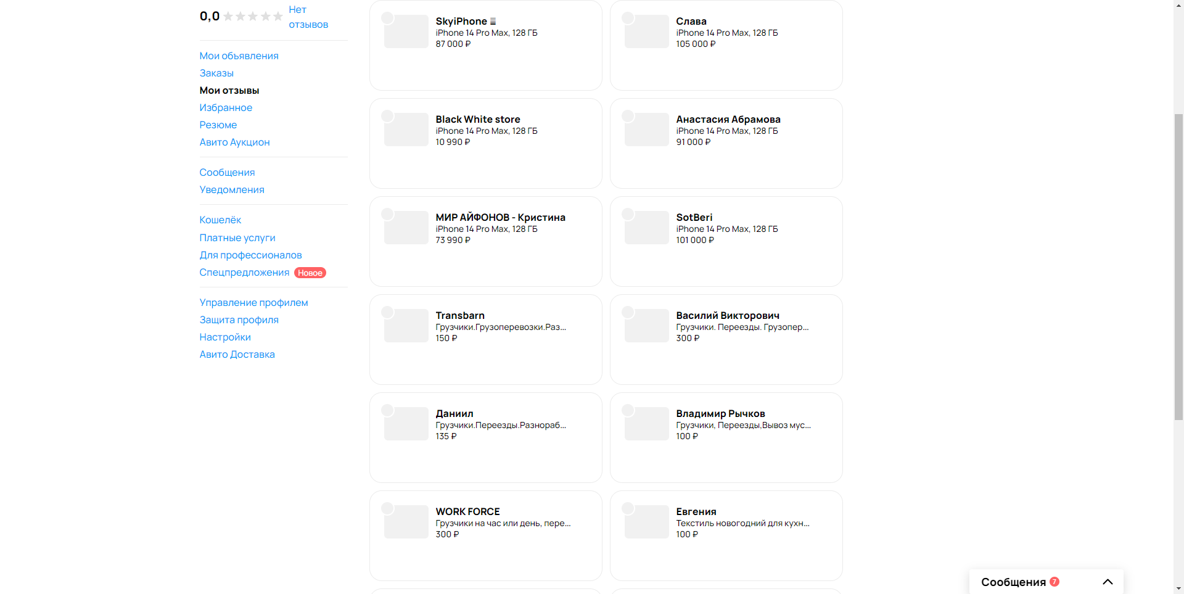The width and height of the screenshot is (1184, 594).
Task: Open Защита профиля page
Action: pyautogui.click(x=239, y=320)
